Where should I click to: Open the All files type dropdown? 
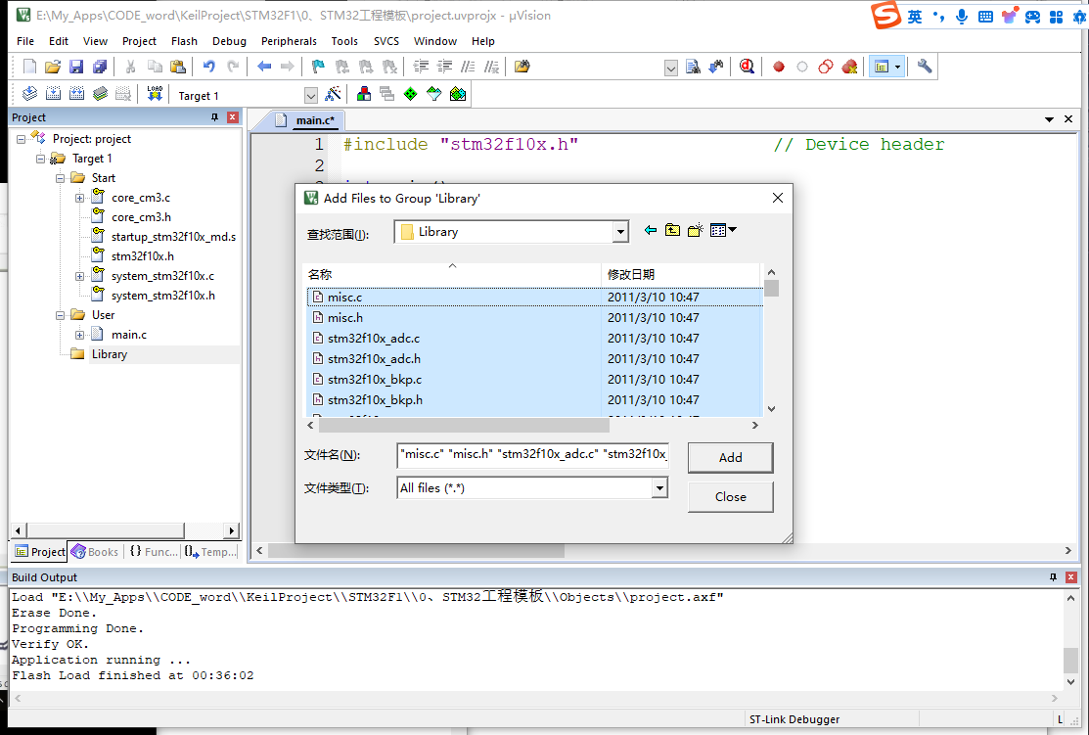tap(659, 488)
